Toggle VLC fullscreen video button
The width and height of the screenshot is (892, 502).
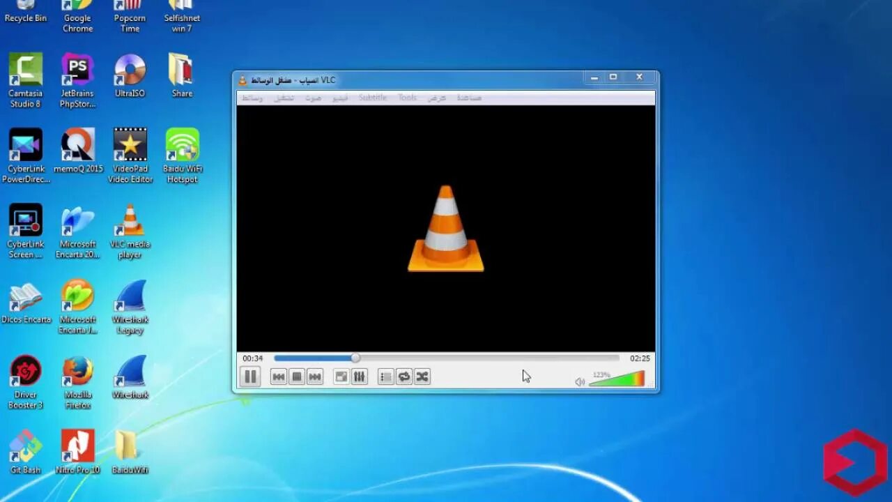point(341,376)
